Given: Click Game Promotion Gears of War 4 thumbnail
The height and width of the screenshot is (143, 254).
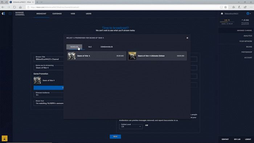Looking at the screenshot, I should pyautogui.click(x=37, y=80).
